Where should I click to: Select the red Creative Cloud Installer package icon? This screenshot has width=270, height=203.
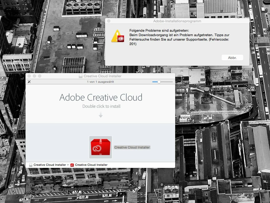pyautogui.click(x=101, y=147)
